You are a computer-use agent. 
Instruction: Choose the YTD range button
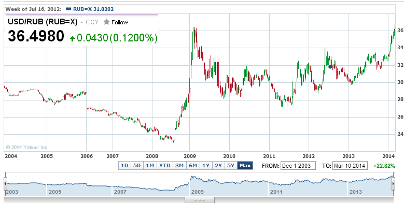pos(164,166)
